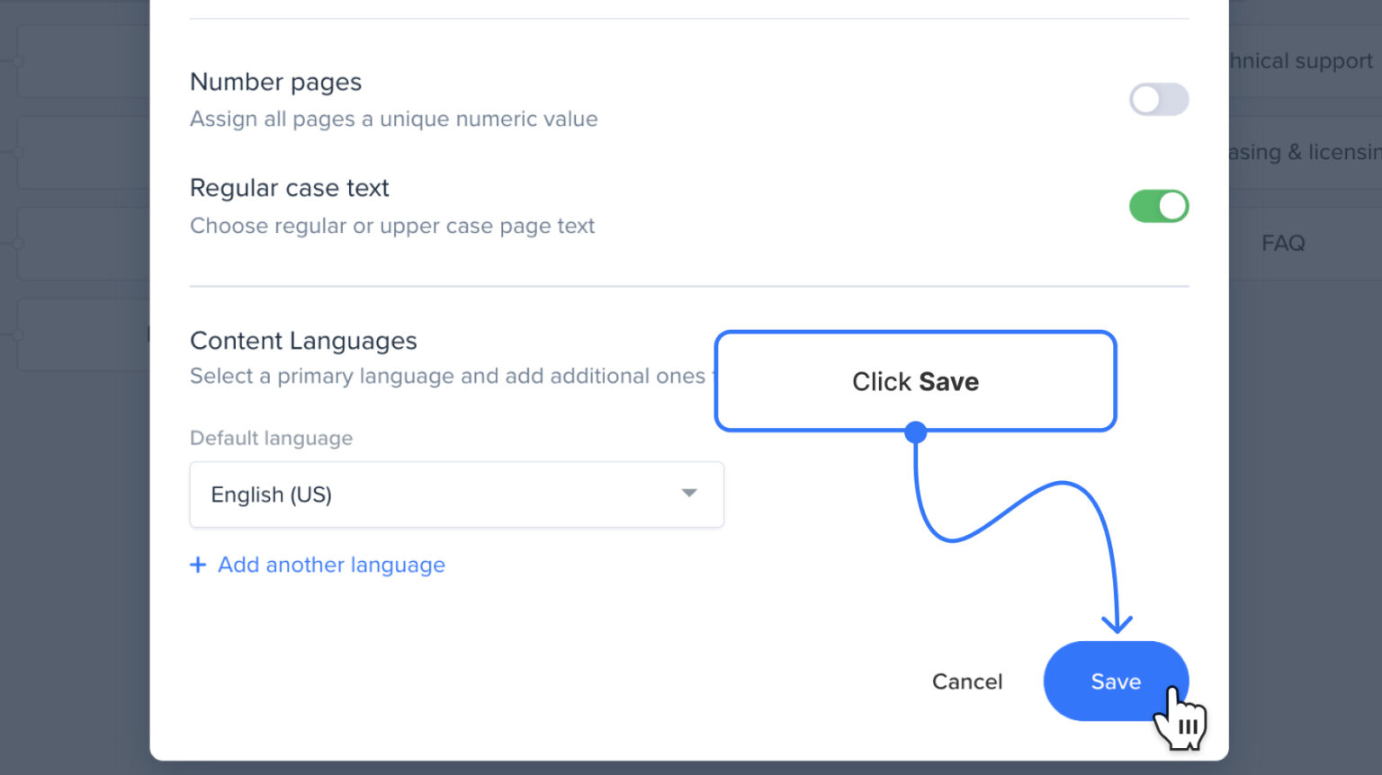
Task: Click the Add another language link
Action: tap(330, 565)
